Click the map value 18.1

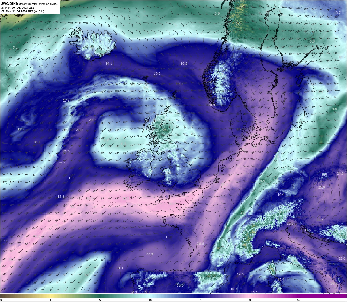click(37, 142)
